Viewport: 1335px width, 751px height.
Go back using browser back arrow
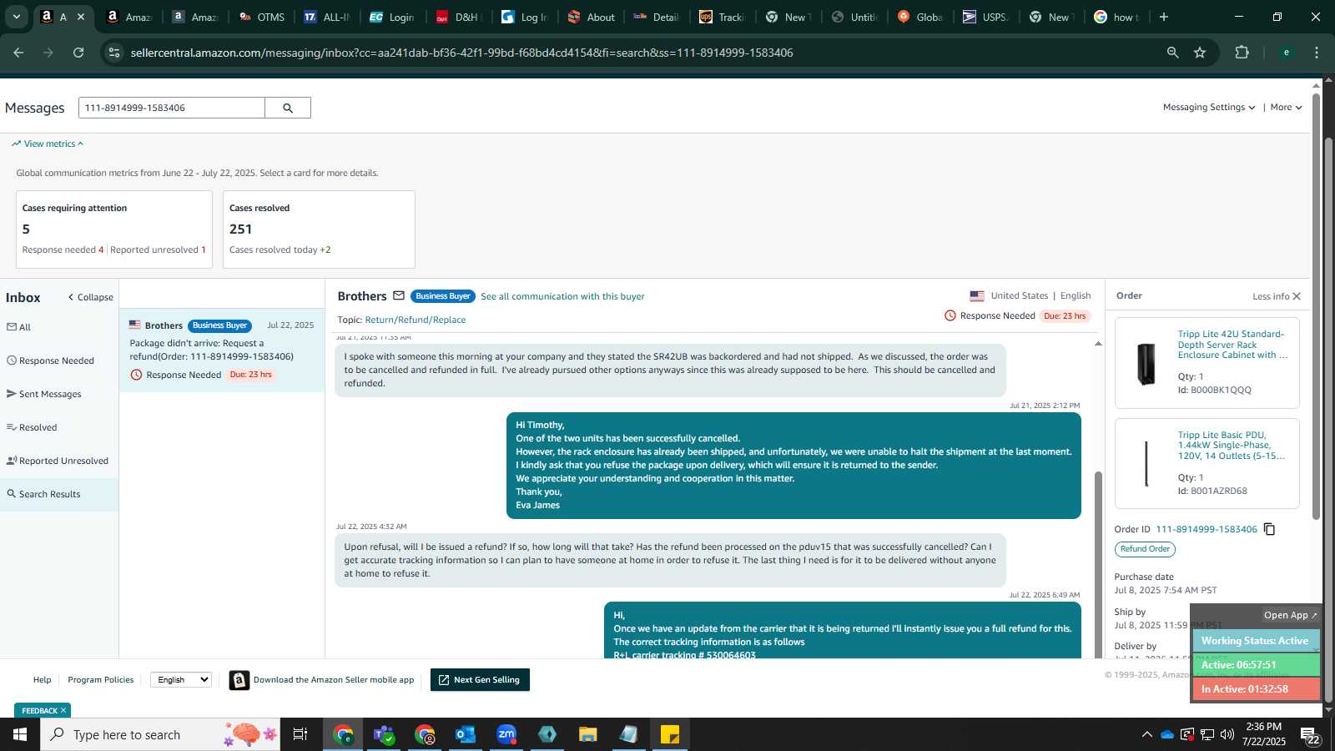point(18,53)
